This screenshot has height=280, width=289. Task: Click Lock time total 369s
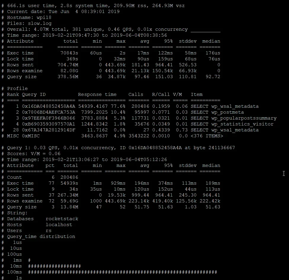click(x=72, y=59)
